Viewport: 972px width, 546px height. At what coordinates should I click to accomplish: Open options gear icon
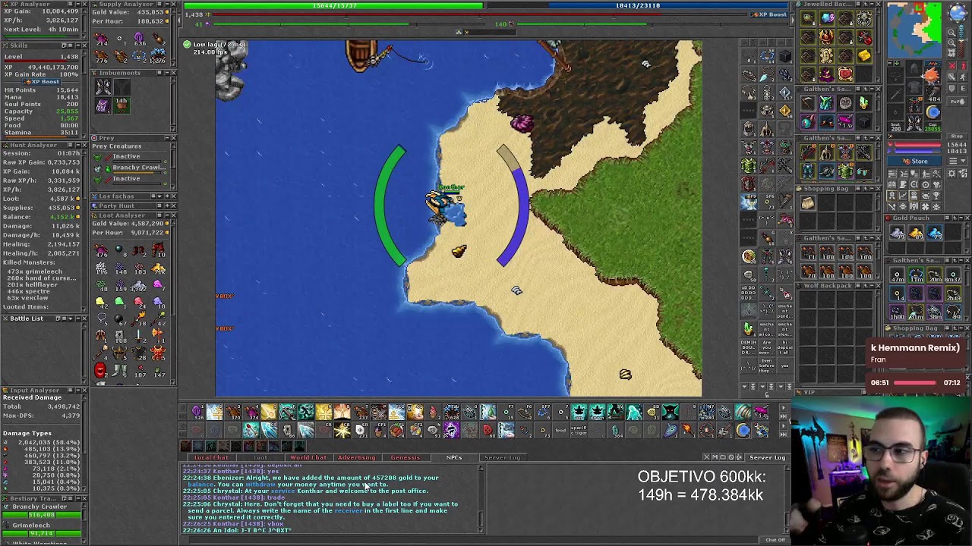coord(951,174)
